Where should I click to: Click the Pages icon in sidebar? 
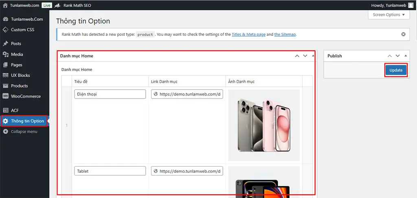6,65
